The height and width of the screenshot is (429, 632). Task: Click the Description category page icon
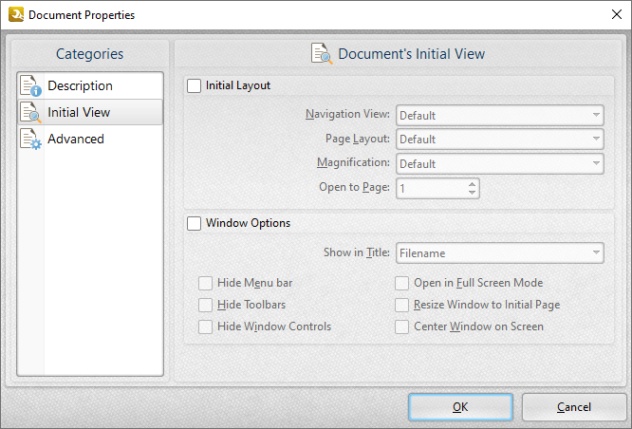click(30, 85)
